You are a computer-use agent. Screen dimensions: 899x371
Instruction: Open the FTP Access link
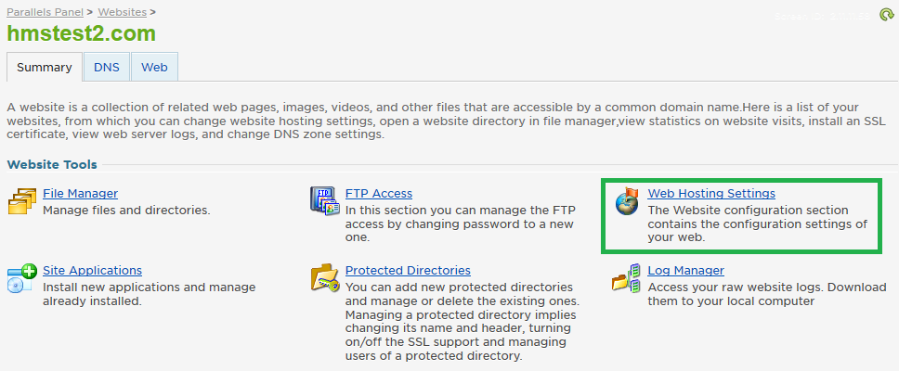click(x=379, y=194)
